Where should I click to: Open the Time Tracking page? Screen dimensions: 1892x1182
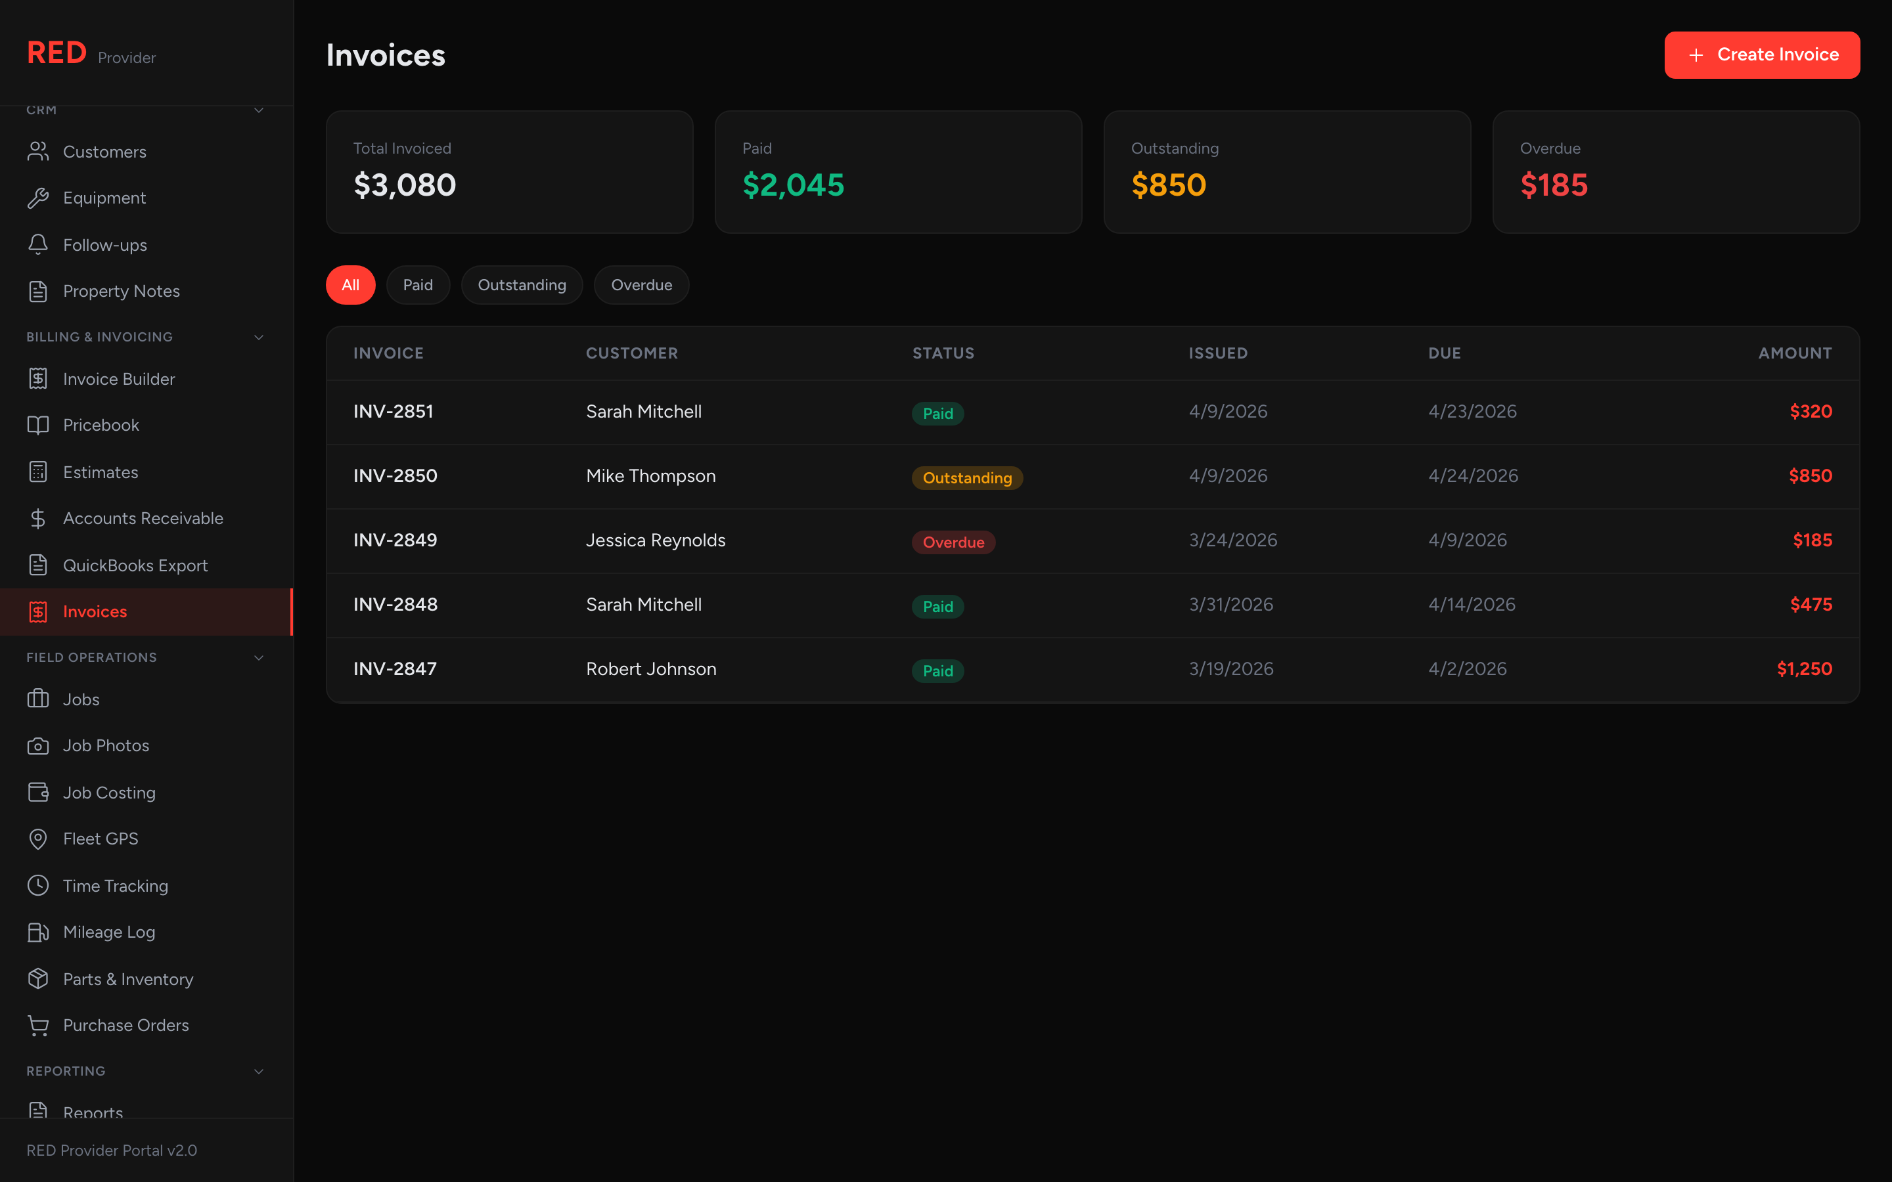146,886
